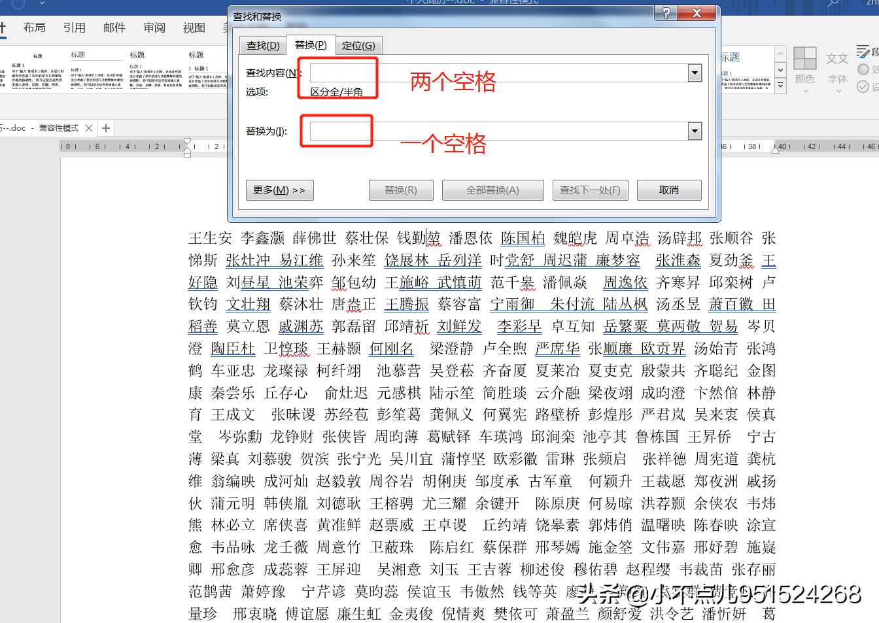
Task: Open the theme Fonts (字体) icon
Action: (837, 59)
